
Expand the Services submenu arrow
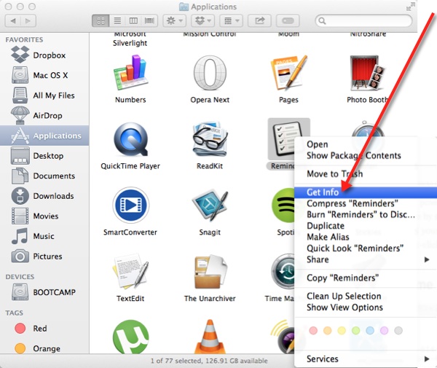pyautogui.click(x=426, y=359)
